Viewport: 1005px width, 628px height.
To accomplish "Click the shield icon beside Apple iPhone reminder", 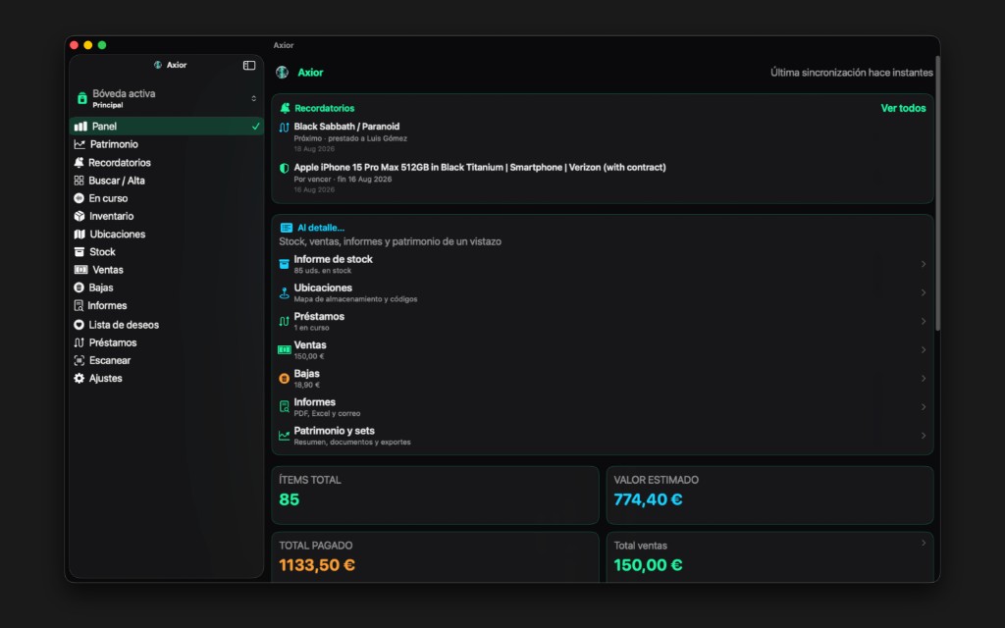I will coord(284,168).
